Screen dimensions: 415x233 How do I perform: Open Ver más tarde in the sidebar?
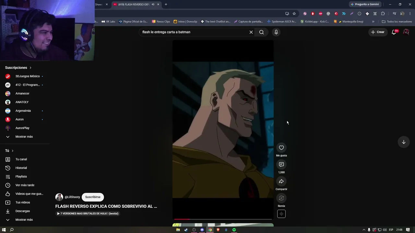pos(25,185)
